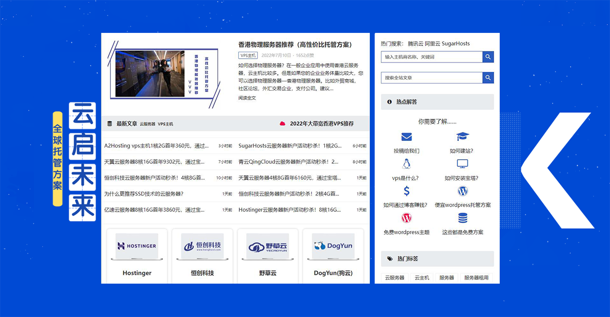
Task: Click the 如何通过博客赚钱? text link
Action: click(x=405, y=205)
